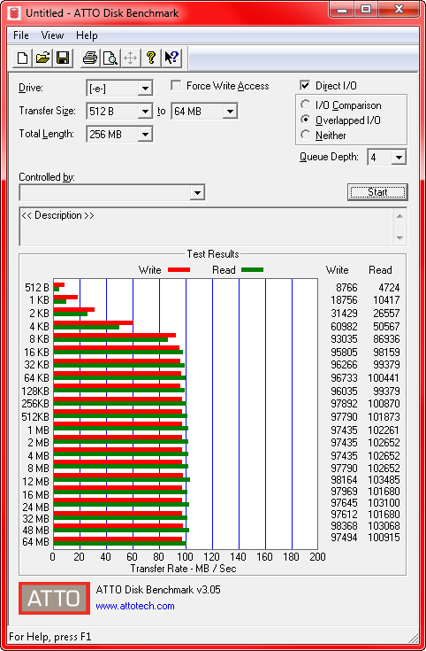Open the File menu
This screenshot has width=426, height=651.
pos(21,35)
